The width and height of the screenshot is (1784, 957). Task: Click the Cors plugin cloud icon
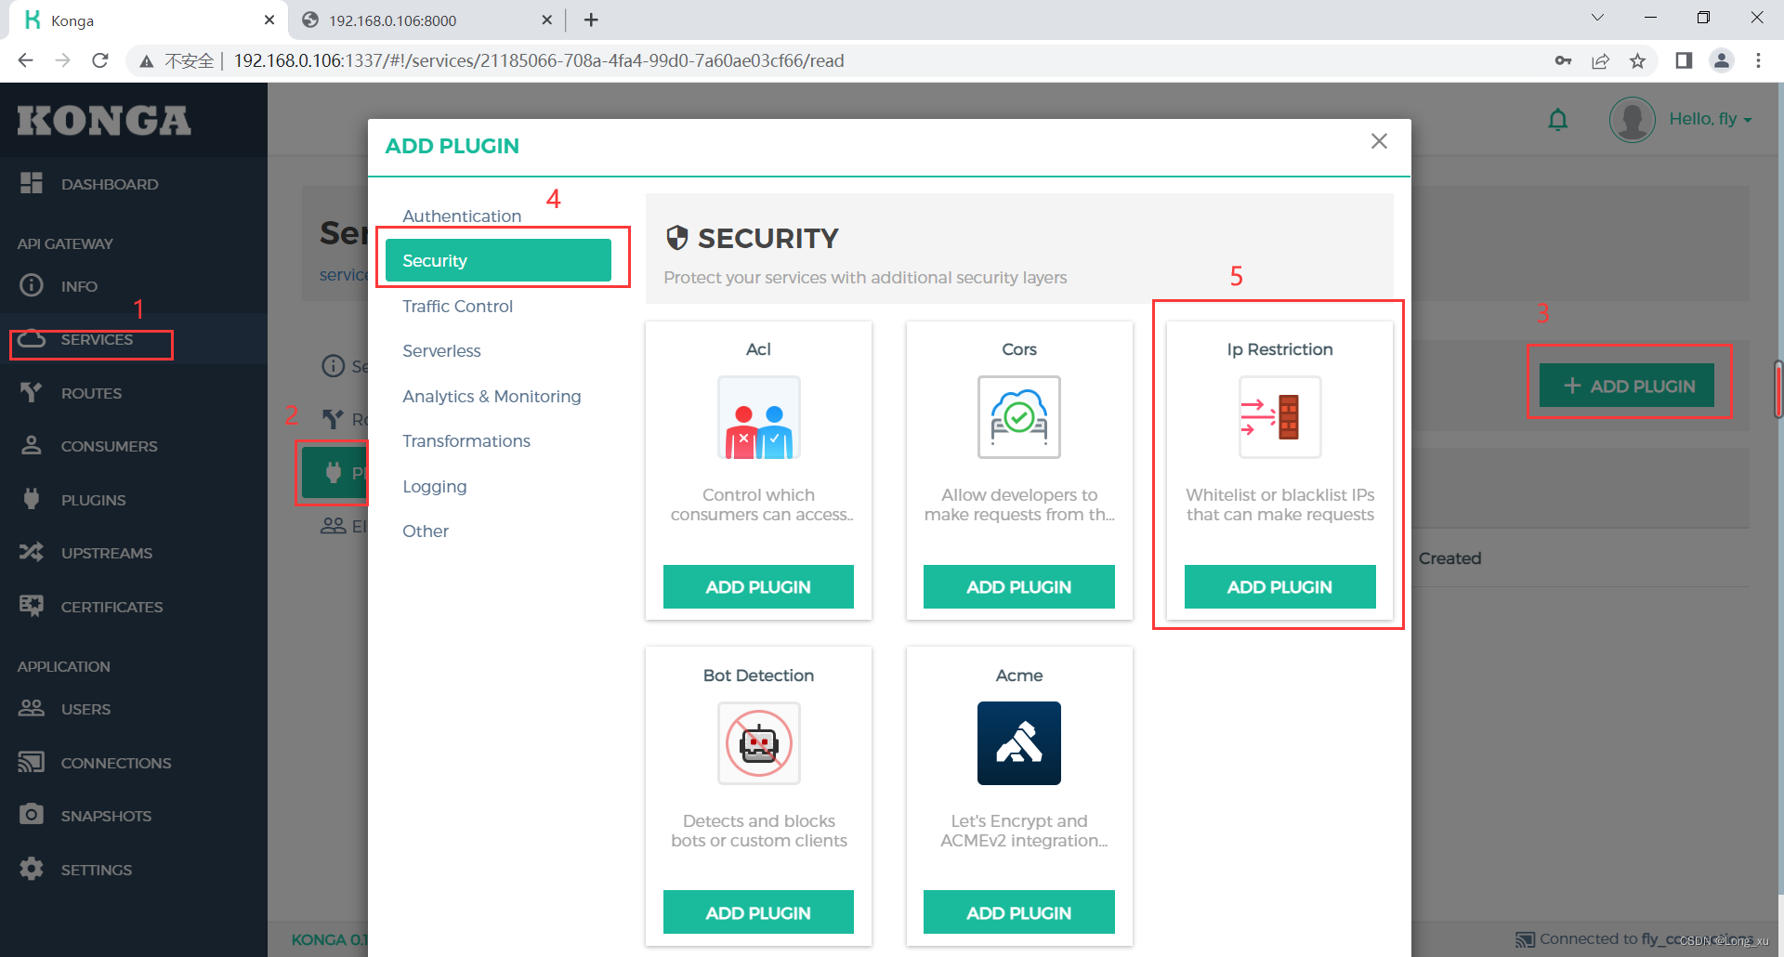click(1019, 417)
